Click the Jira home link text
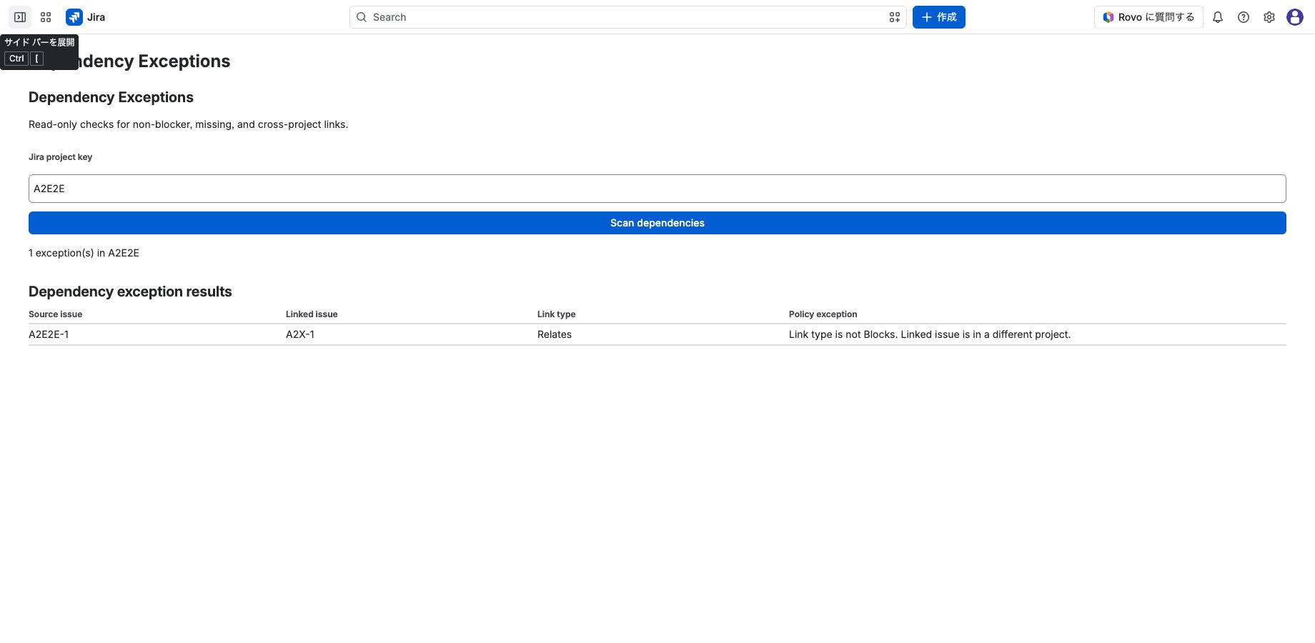Screen dimensions: 1315x643 (x=96, y=17)
